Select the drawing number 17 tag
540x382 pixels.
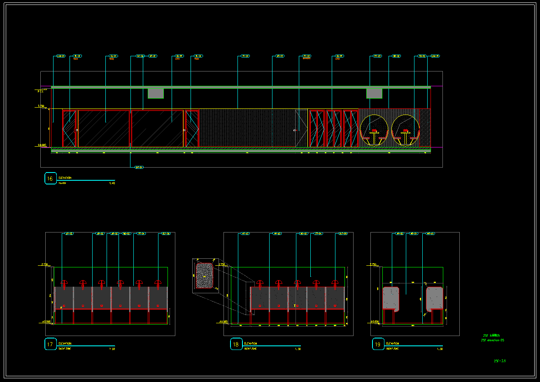click(50, 344)
